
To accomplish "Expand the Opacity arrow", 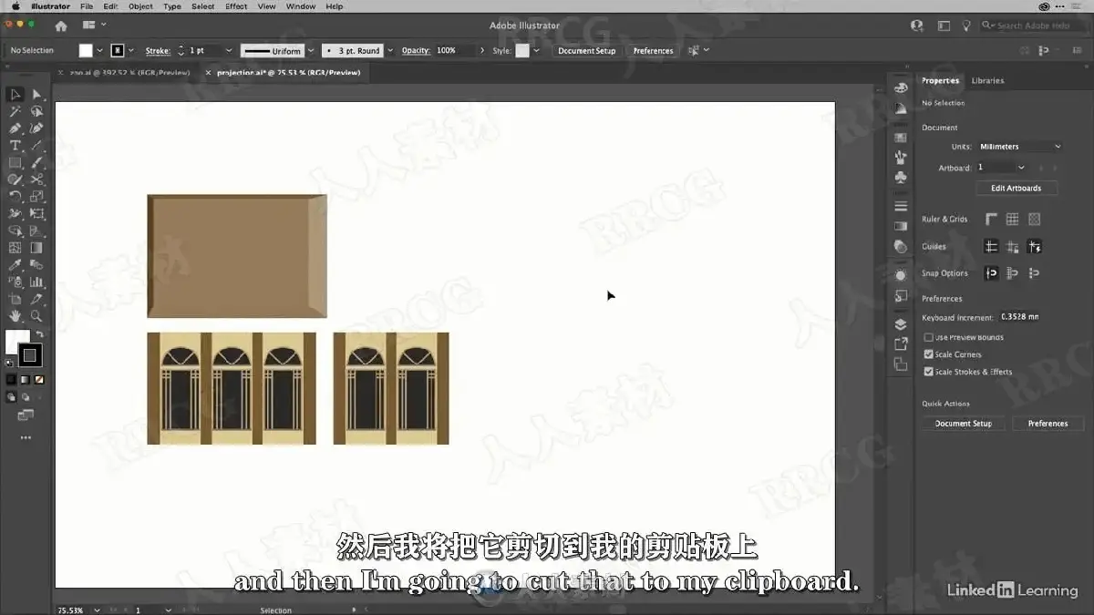I will point(482,51).
